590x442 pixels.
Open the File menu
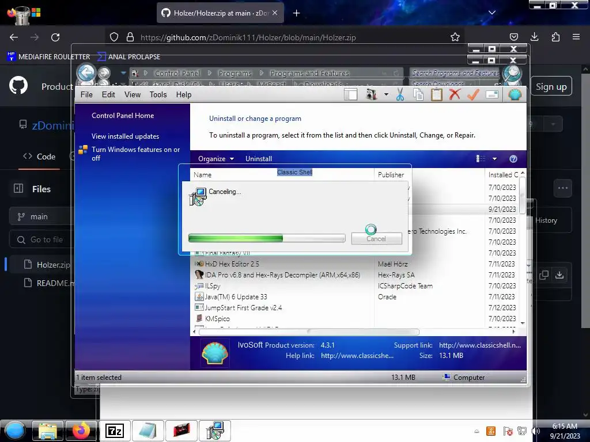86,95
